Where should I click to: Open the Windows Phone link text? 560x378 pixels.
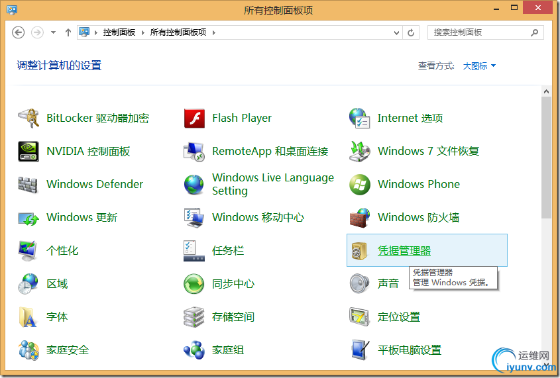(419, 184)
